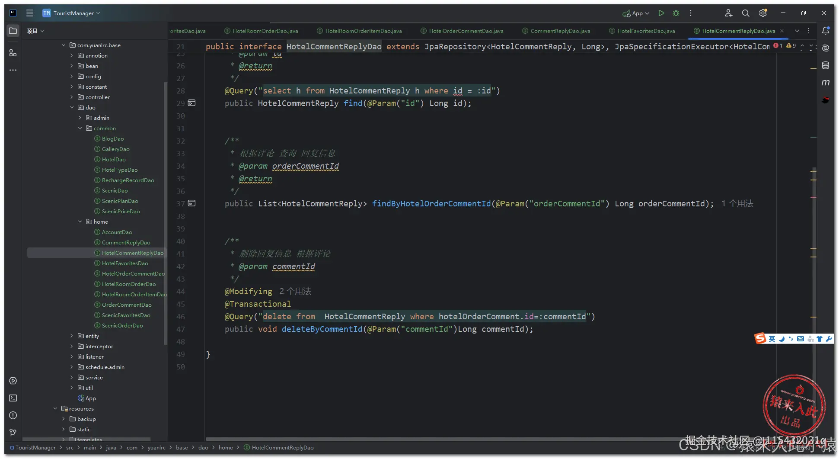Screen dimensions: 839x459
Task: Open the Structure tool window icon
Action: tap(13, 53)
